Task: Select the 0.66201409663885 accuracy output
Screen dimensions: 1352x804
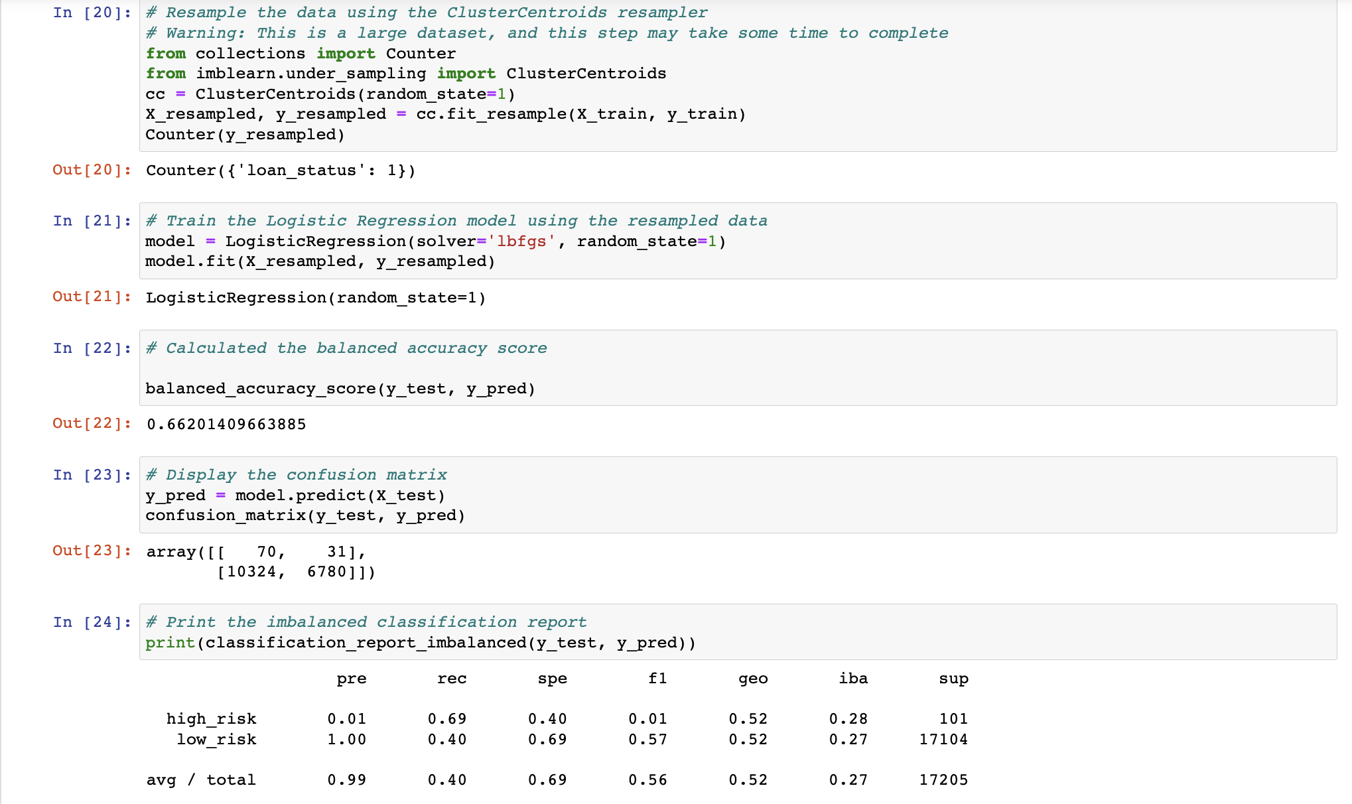Action: tap(226, 424)
